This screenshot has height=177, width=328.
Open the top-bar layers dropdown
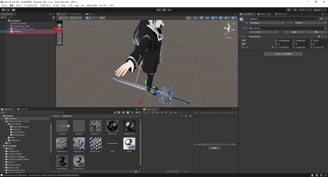[305, 10]
